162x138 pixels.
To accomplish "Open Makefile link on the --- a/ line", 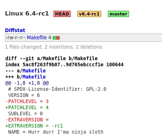I will (34, 71).
